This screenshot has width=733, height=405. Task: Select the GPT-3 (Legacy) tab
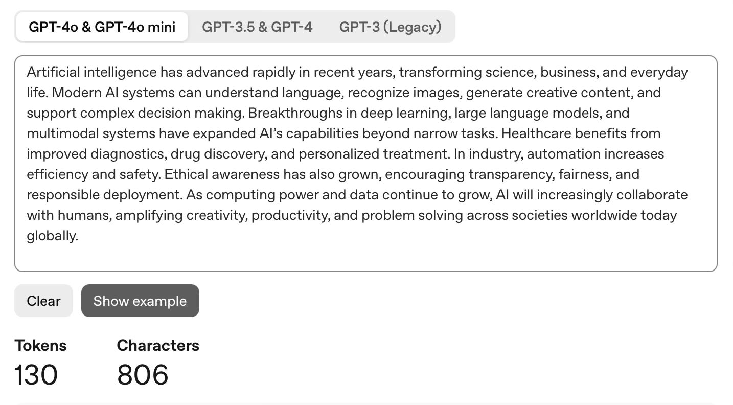[390, 26]
